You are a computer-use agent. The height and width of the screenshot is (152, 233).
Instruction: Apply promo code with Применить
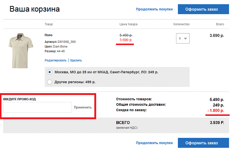[83, 107]
